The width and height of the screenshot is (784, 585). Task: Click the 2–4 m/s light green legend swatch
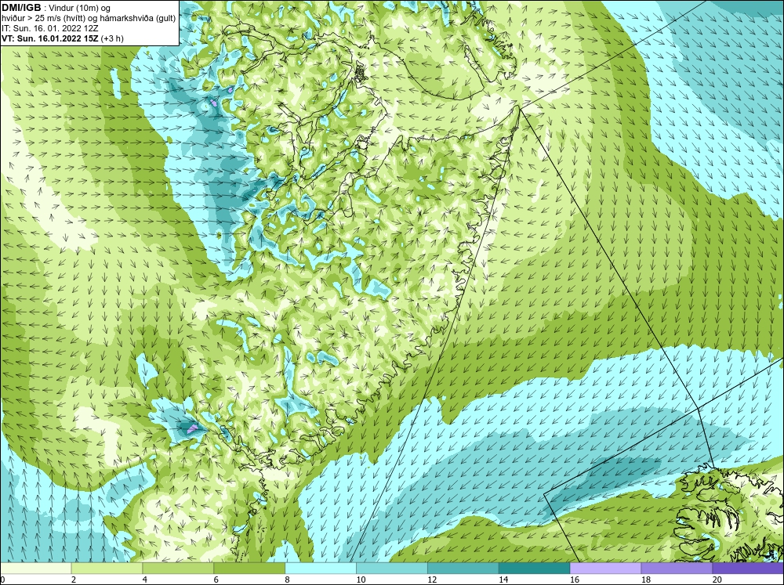(x=107, y=569)
